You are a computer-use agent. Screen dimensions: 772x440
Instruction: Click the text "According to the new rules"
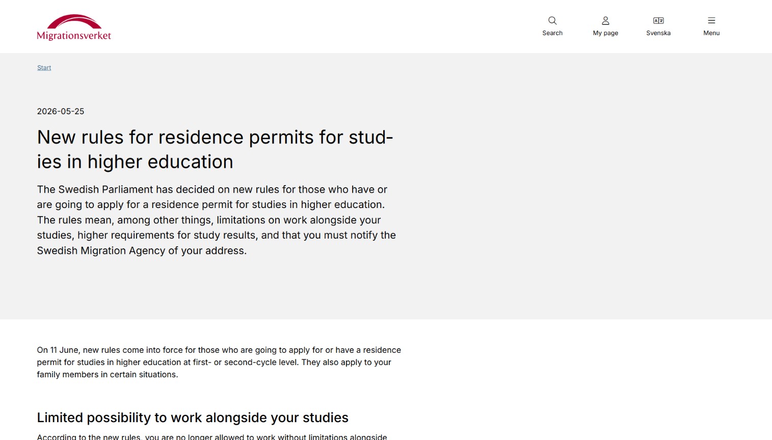[x=89, y=437]
